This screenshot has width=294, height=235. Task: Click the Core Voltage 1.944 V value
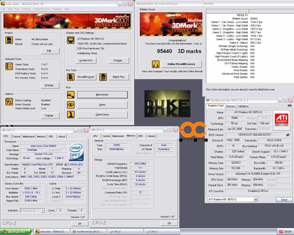pos(59,158)
